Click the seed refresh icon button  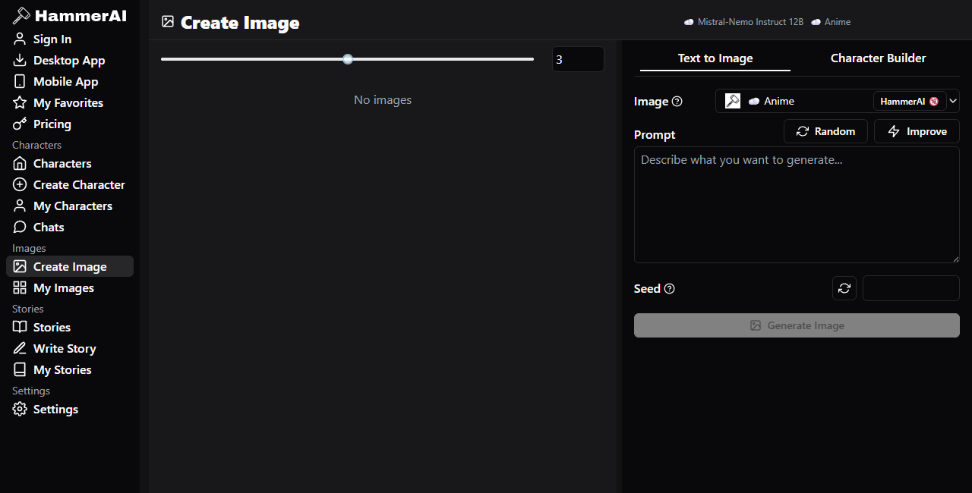click(844, 288)
